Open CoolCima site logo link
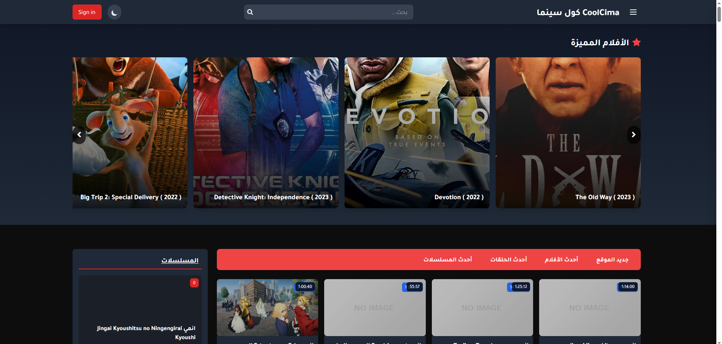This screenshot has height=344, width=722. click(578, 12)
